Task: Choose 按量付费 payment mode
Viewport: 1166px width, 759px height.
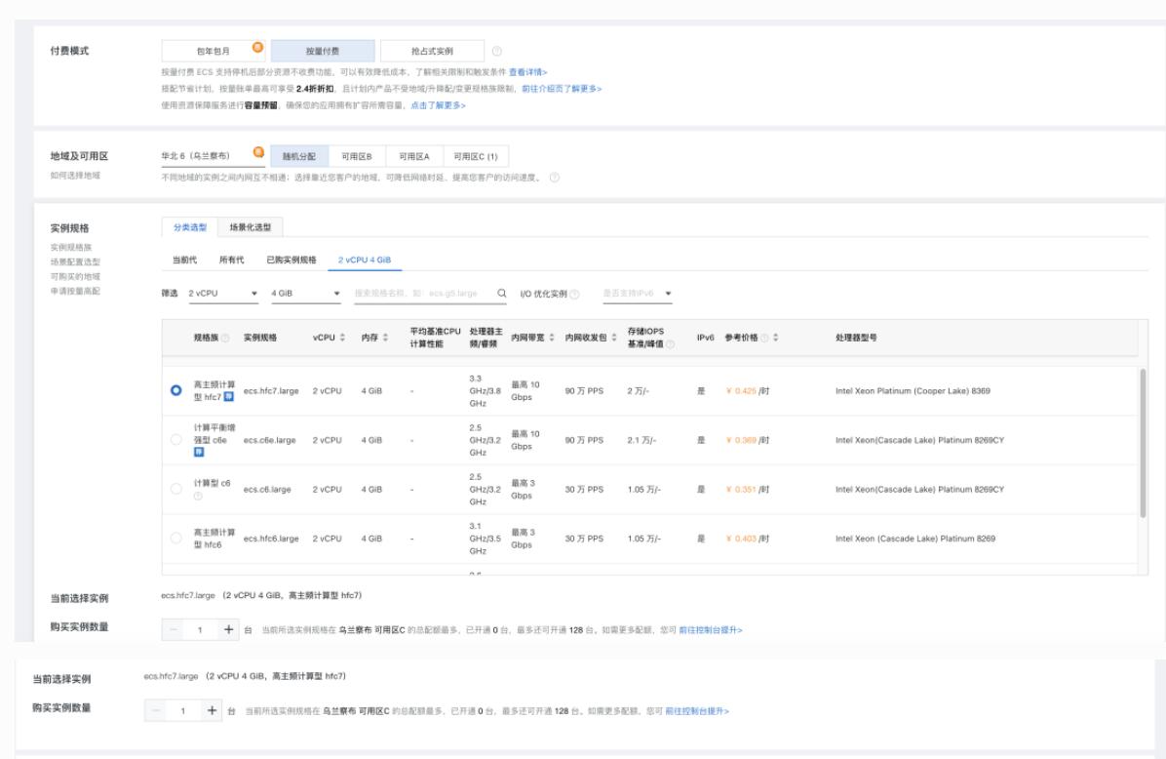Action: click(323, 52)
